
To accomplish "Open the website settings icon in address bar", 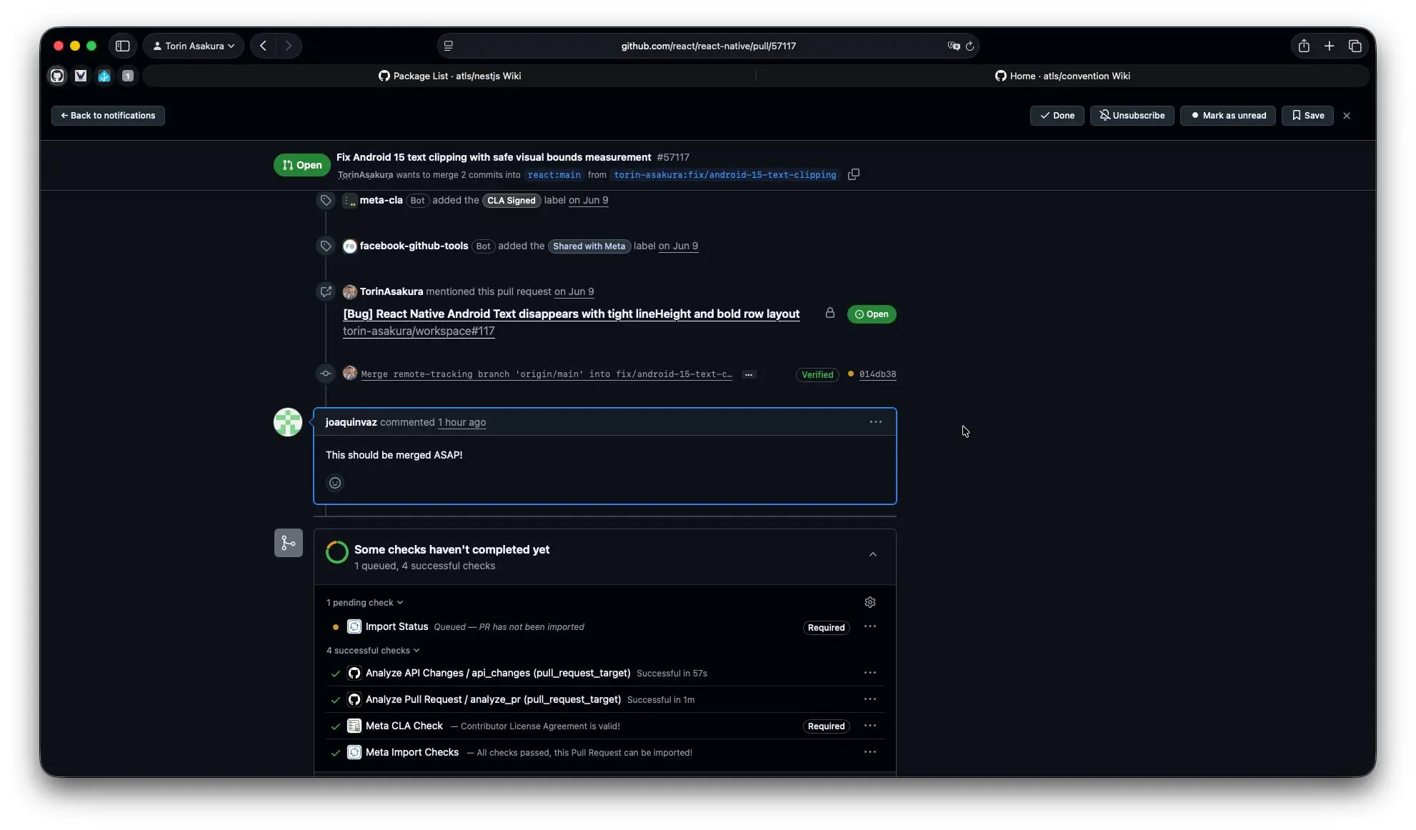I will tap(449, 46).
